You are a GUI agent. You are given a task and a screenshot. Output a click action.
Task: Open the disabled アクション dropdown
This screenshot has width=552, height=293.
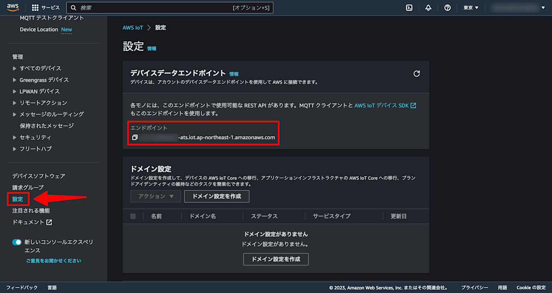(156, 196)
